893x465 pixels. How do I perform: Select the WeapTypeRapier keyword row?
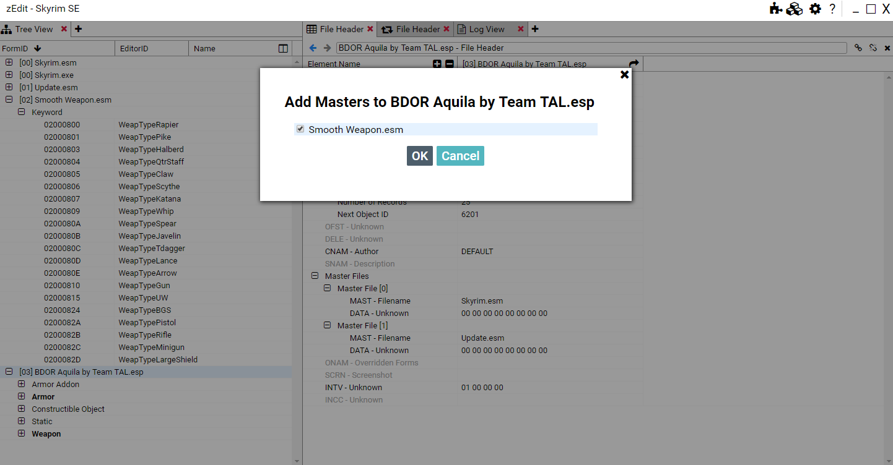(x=146, y=124)
